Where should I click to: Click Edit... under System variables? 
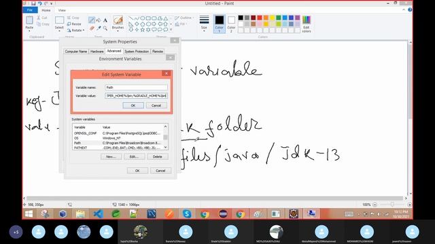coord(135,157)
